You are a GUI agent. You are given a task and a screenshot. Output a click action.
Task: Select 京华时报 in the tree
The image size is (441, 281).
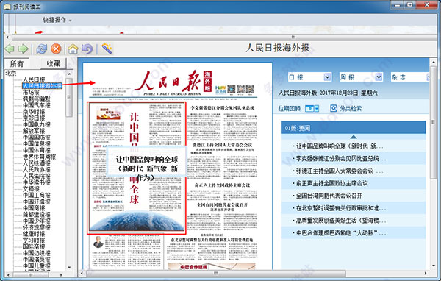coord(34,112)
